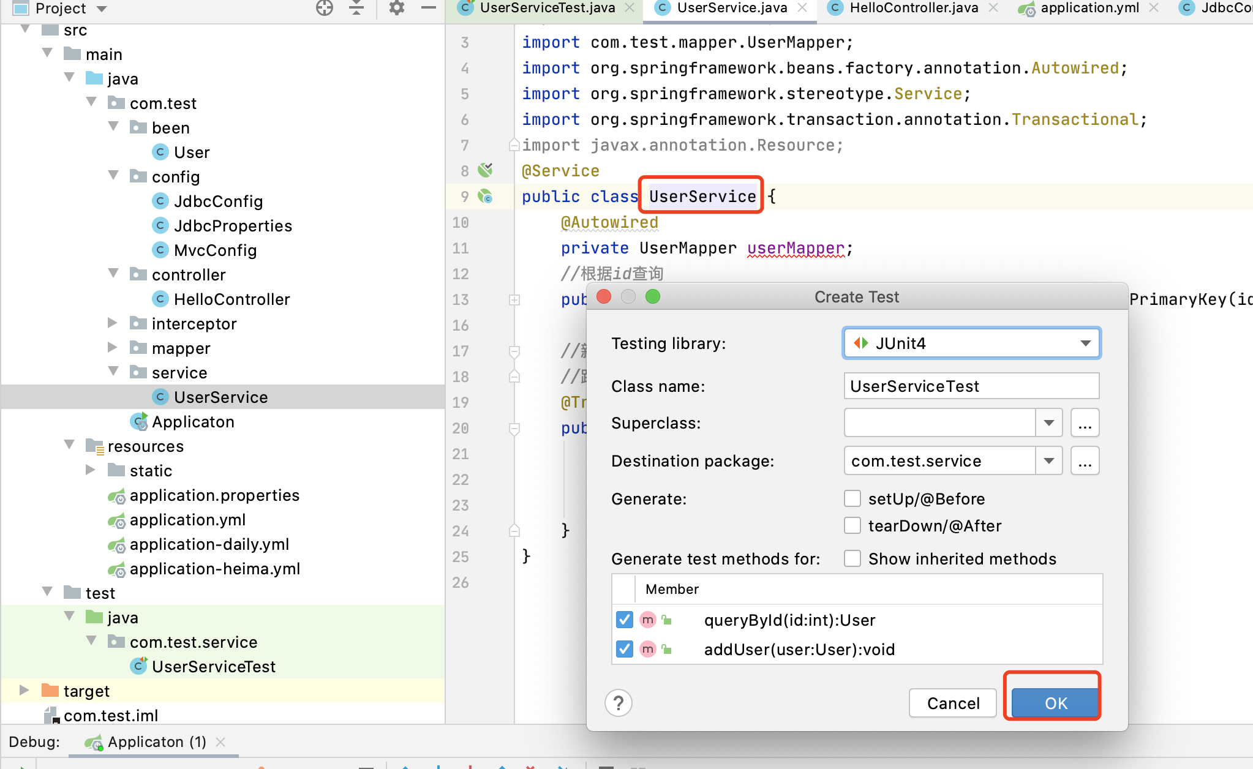Image resolution: width=1253 pixels, height=769 pixels.
Task: Enable the setUp/@Before checkbox
Action: click(852, 498)
